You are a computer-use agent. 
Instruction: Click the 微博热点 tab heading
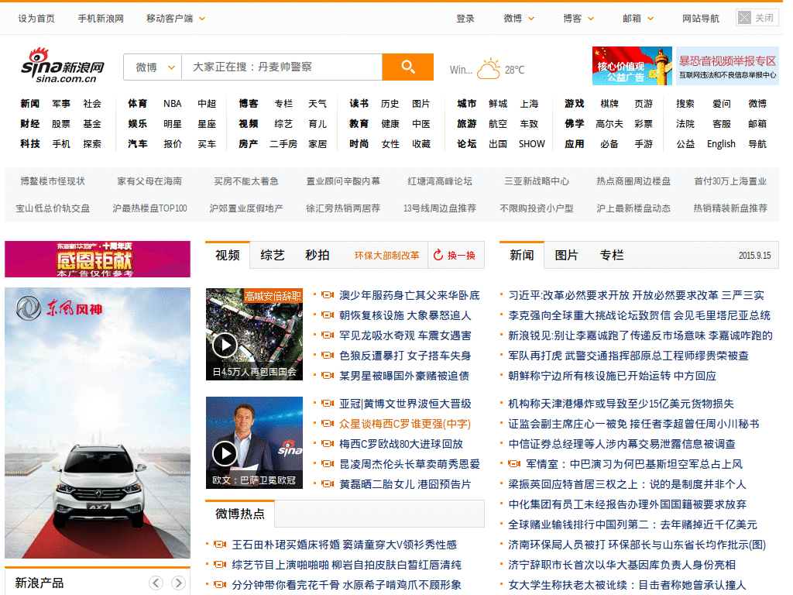[x=240, y=514]
